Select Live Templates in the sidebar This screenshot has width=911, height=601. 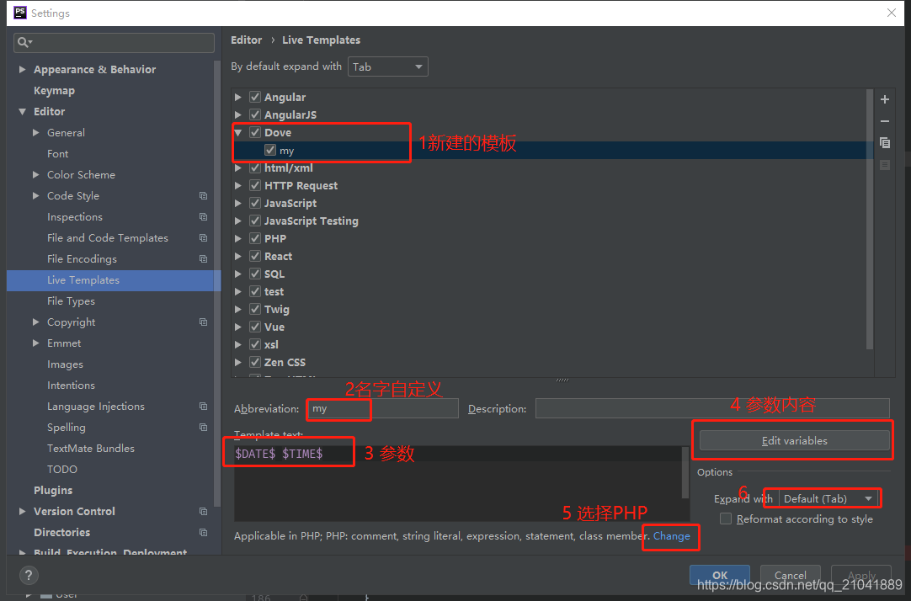[114, 280]
